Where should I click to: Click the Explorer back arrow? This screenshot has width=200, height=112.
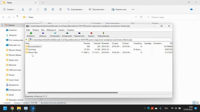point(3,17)
